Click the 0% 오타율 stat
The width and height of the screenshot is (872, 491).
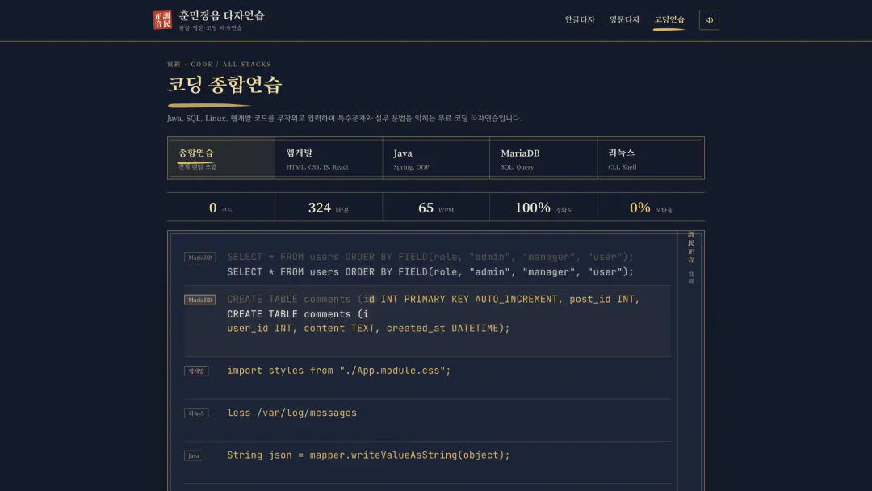(651, 208)
